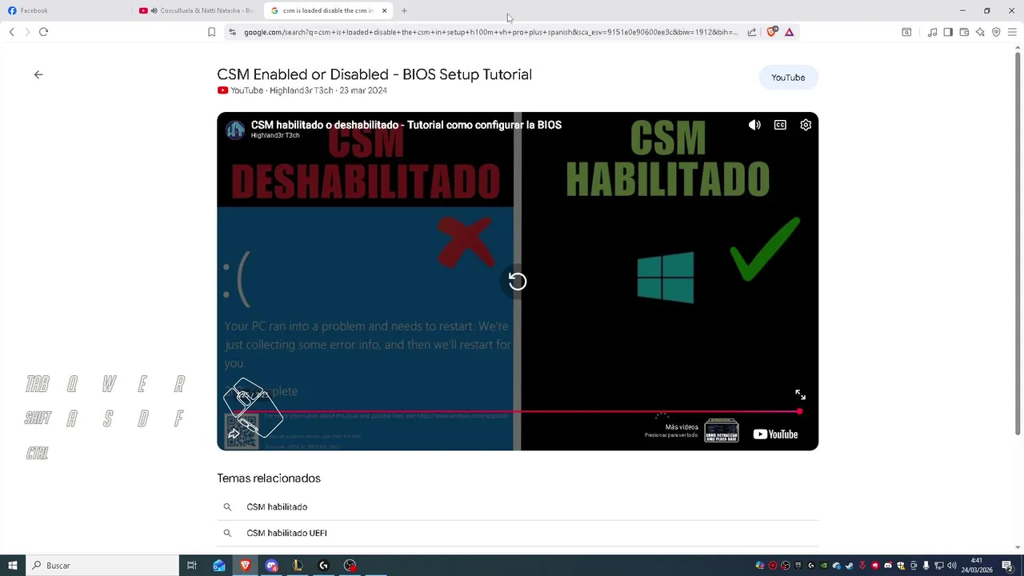The height and width of the screenshot is (576, 1024).
Task: Open the Brave Shields lion icon
Action: pyautogui.click(x=771, y=32)
